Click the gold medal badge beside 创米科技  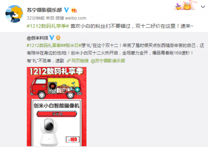pos(58,38)
